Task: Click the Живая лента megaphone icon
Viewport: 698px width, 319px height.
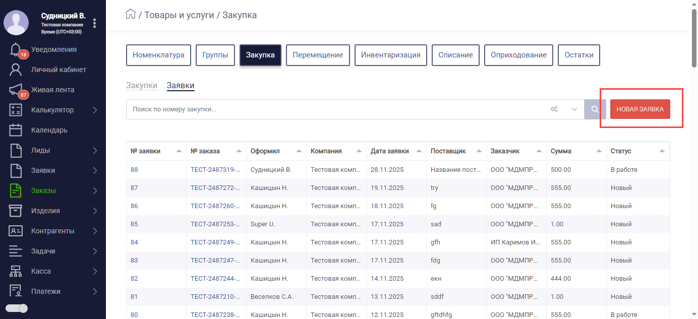Action: tap(16, 90)
